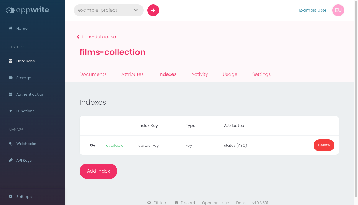
Task: Click the Storage folder icon
Action: 11,78
